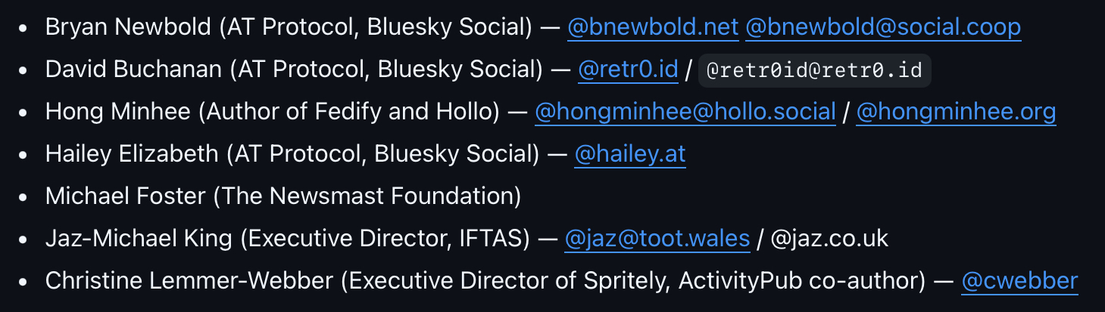Click the name Christine Lemmer-Webber
Screen dimensions: 1105x312
(x=189, y=281)
